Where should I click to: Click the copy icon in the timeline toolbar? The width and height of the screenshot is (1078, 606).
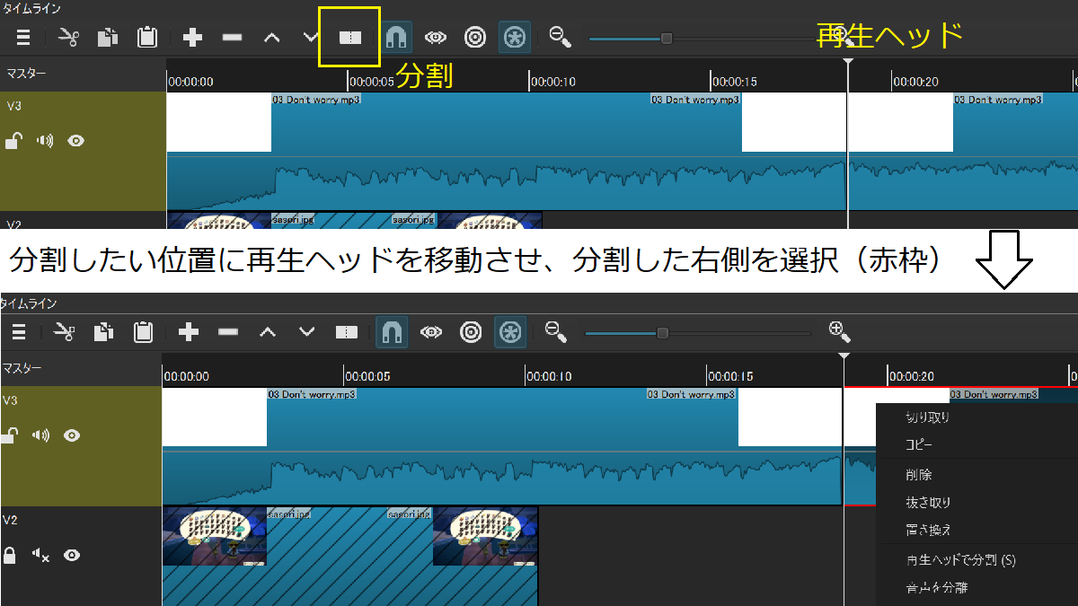(x=102, y=331)
